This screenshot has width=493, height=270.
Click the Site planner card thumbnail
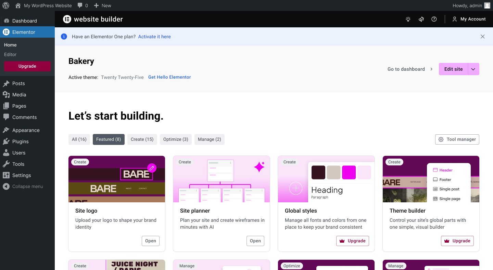coord(222,179)
